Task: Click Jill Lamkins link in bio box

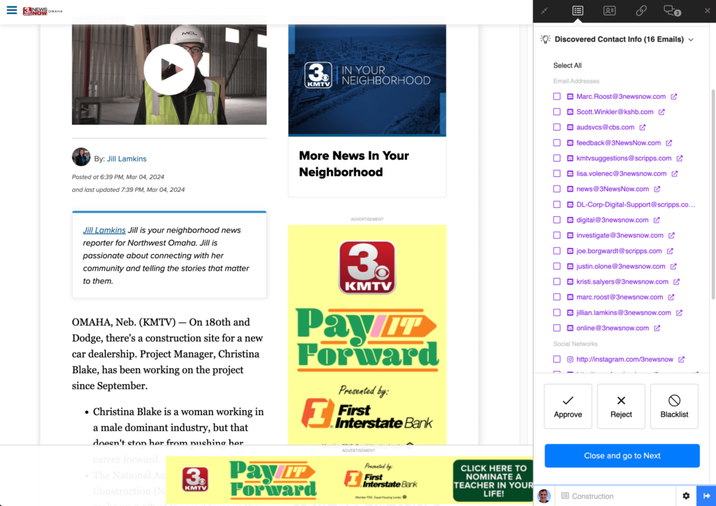Action: (x=104, y=230)
